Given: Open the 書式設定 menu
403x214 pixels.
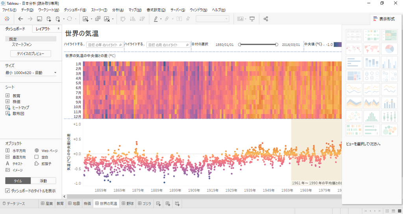Looking at the screenshot, I should click(x=156, y=10).
